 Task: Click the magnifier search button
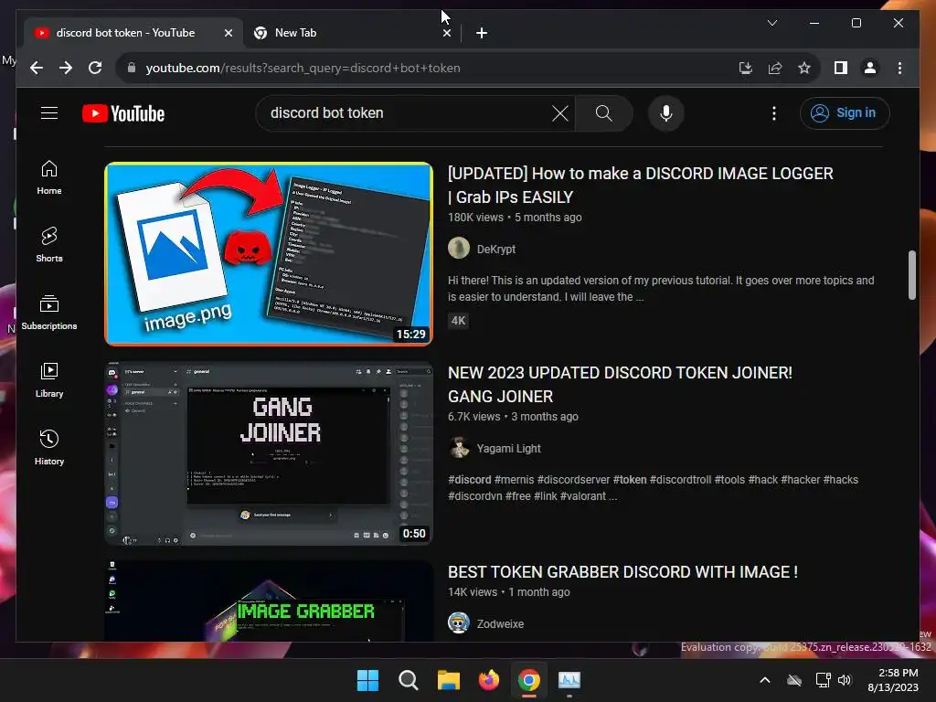603,112
